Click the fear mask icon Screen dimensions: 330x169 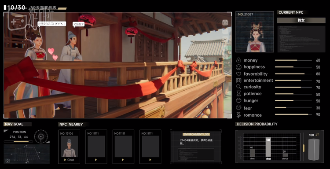(238, 107)
